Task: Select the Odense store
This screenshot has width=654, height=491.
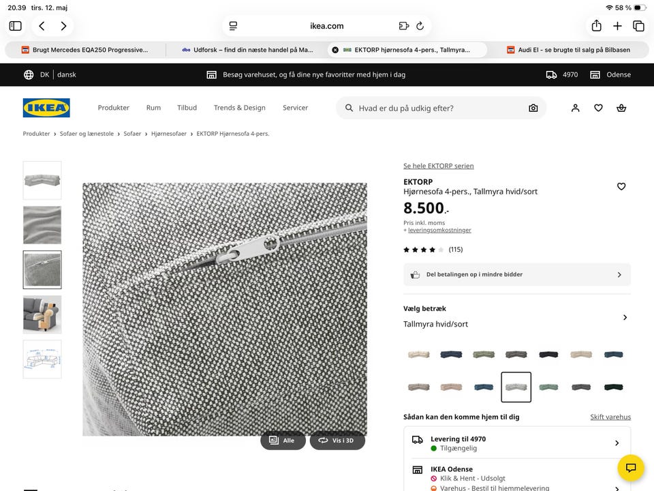Action: click(610, 75)
